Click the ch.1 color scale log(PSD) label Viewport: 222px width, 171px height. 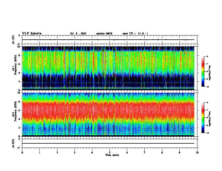[x=210, y=73]
